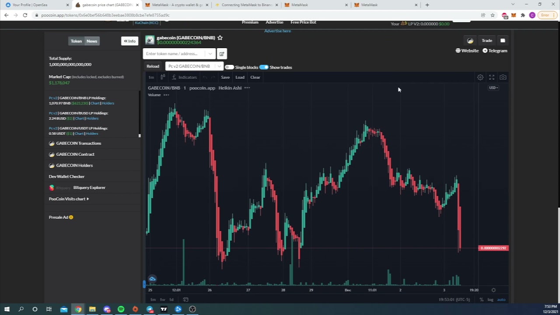Viewport: 560px width, 315px height.
Task: Clear the chart drawings
Action: tap(255, 77)
